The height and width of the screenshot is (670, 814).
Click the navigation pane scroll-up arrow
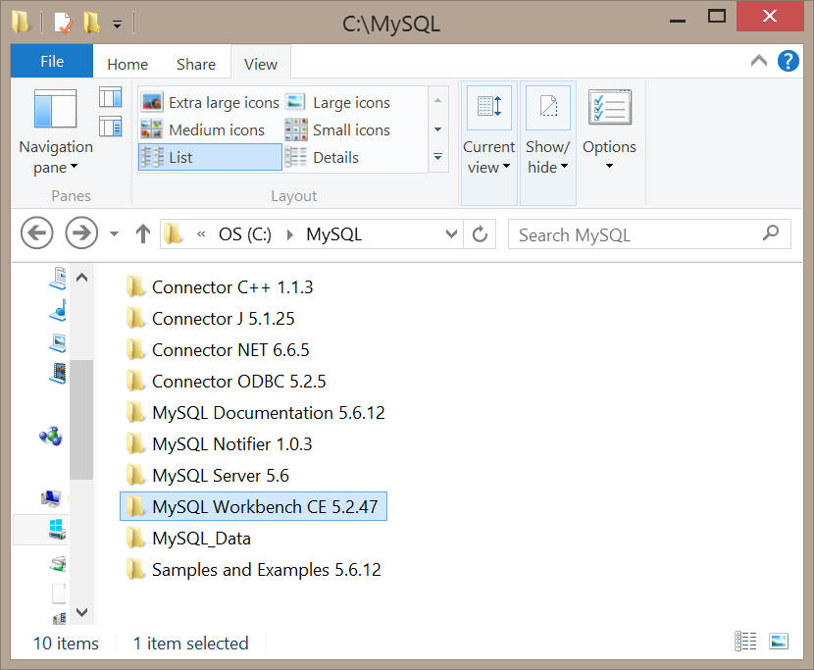[x=81, y=278]
